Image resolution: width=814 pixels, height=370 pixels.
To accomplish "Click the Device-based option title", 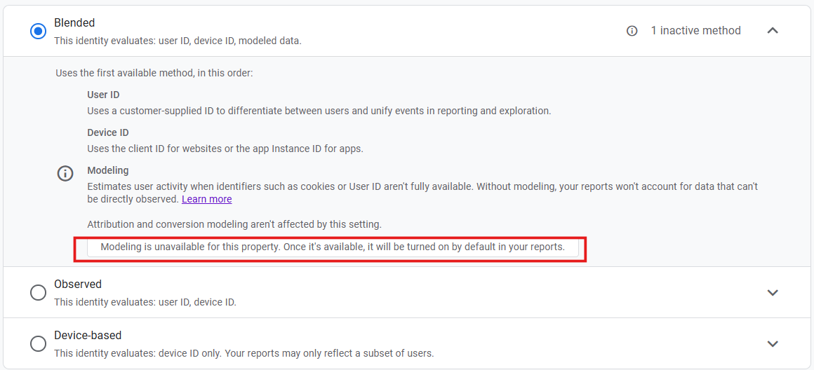I will click(88, 336).
